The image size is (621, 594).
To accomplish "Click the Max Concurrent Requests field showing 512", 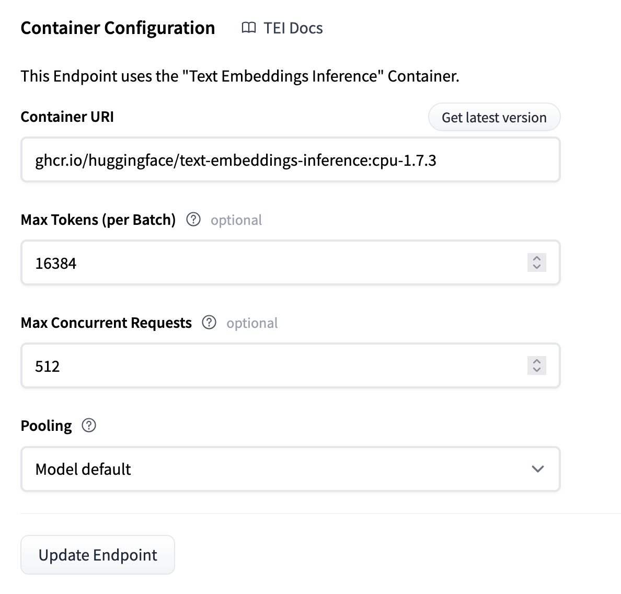I will [272, 366].
